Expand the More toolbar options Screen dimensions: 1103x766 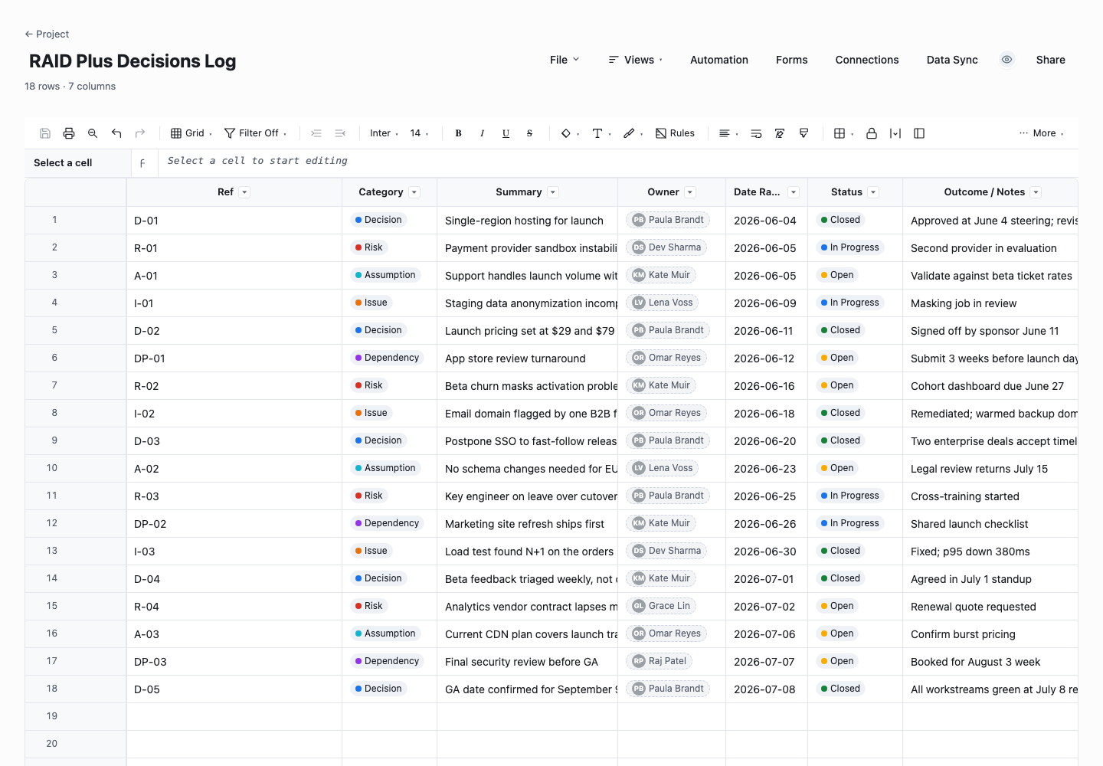1042,133
